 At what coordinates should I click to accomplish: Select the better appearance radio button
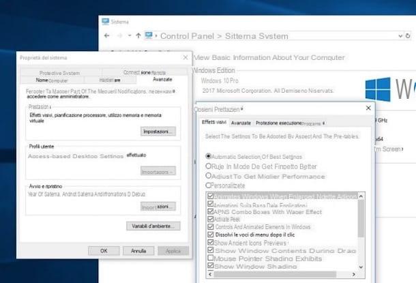209,166
